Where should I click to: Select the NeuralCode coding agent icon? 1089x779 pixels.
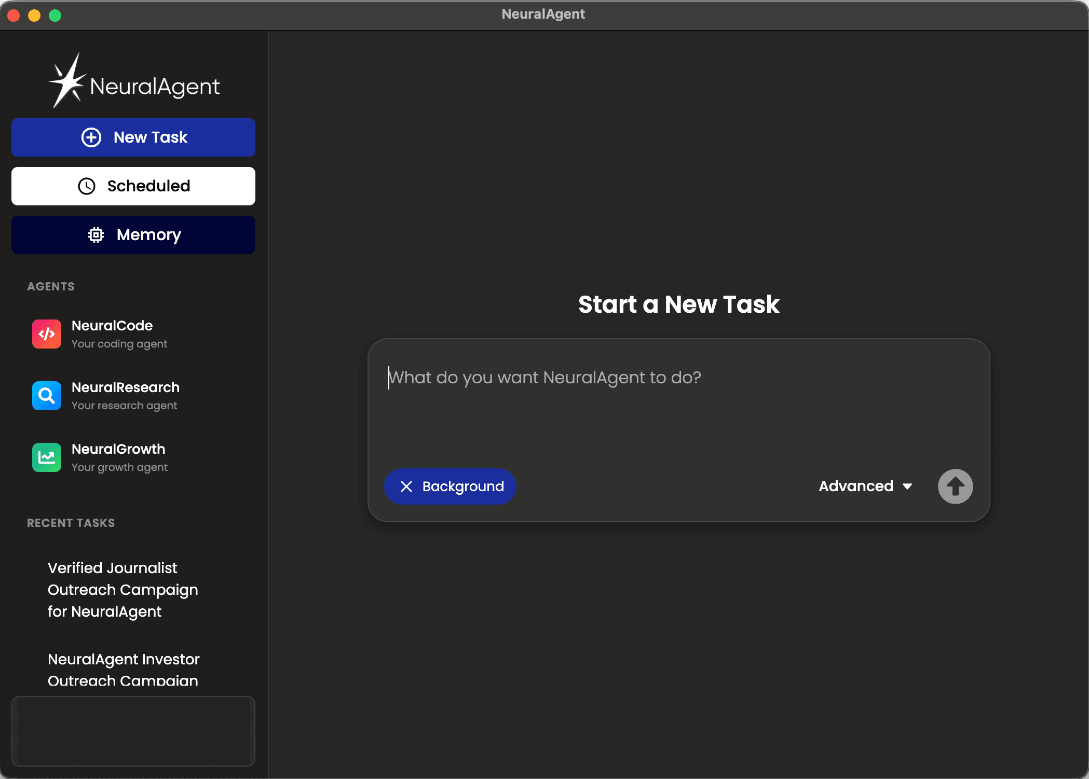[x=46, y=334]
